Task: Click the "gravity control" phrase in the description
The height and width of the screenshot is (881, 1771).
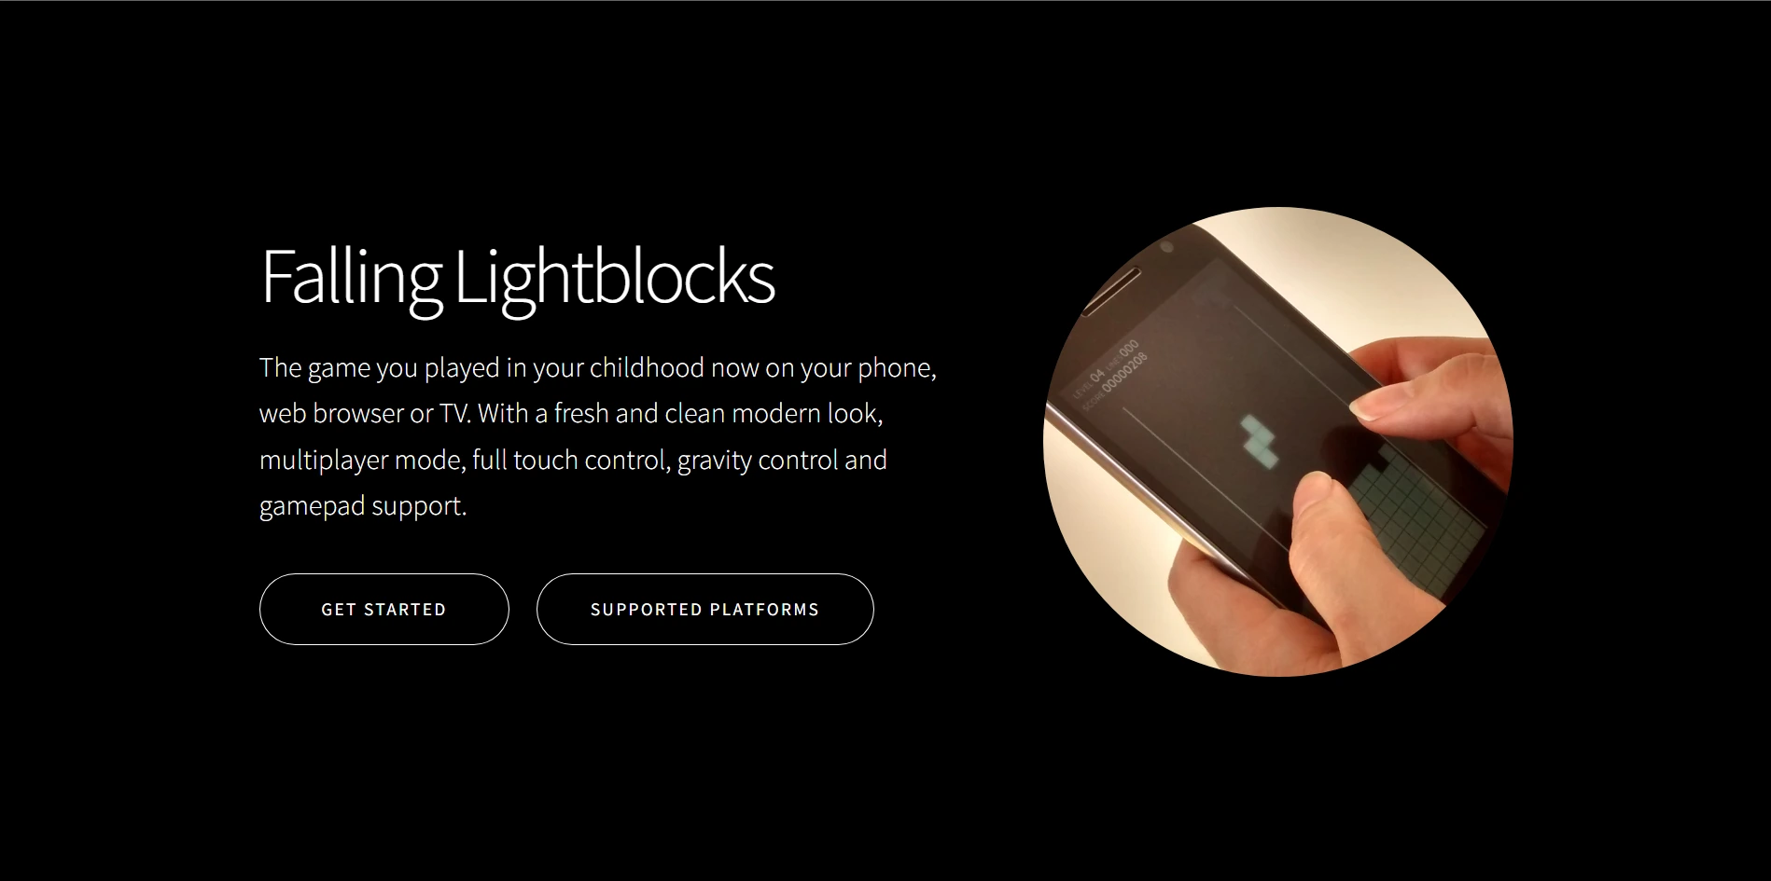Action: click(x=758, y=461)
